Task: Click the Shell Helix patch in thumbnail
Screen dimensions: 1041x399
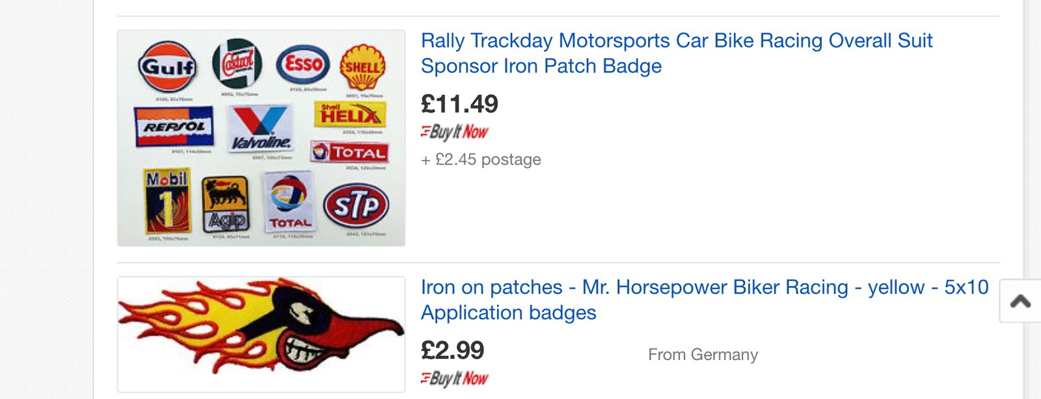Action: [350, 114]
